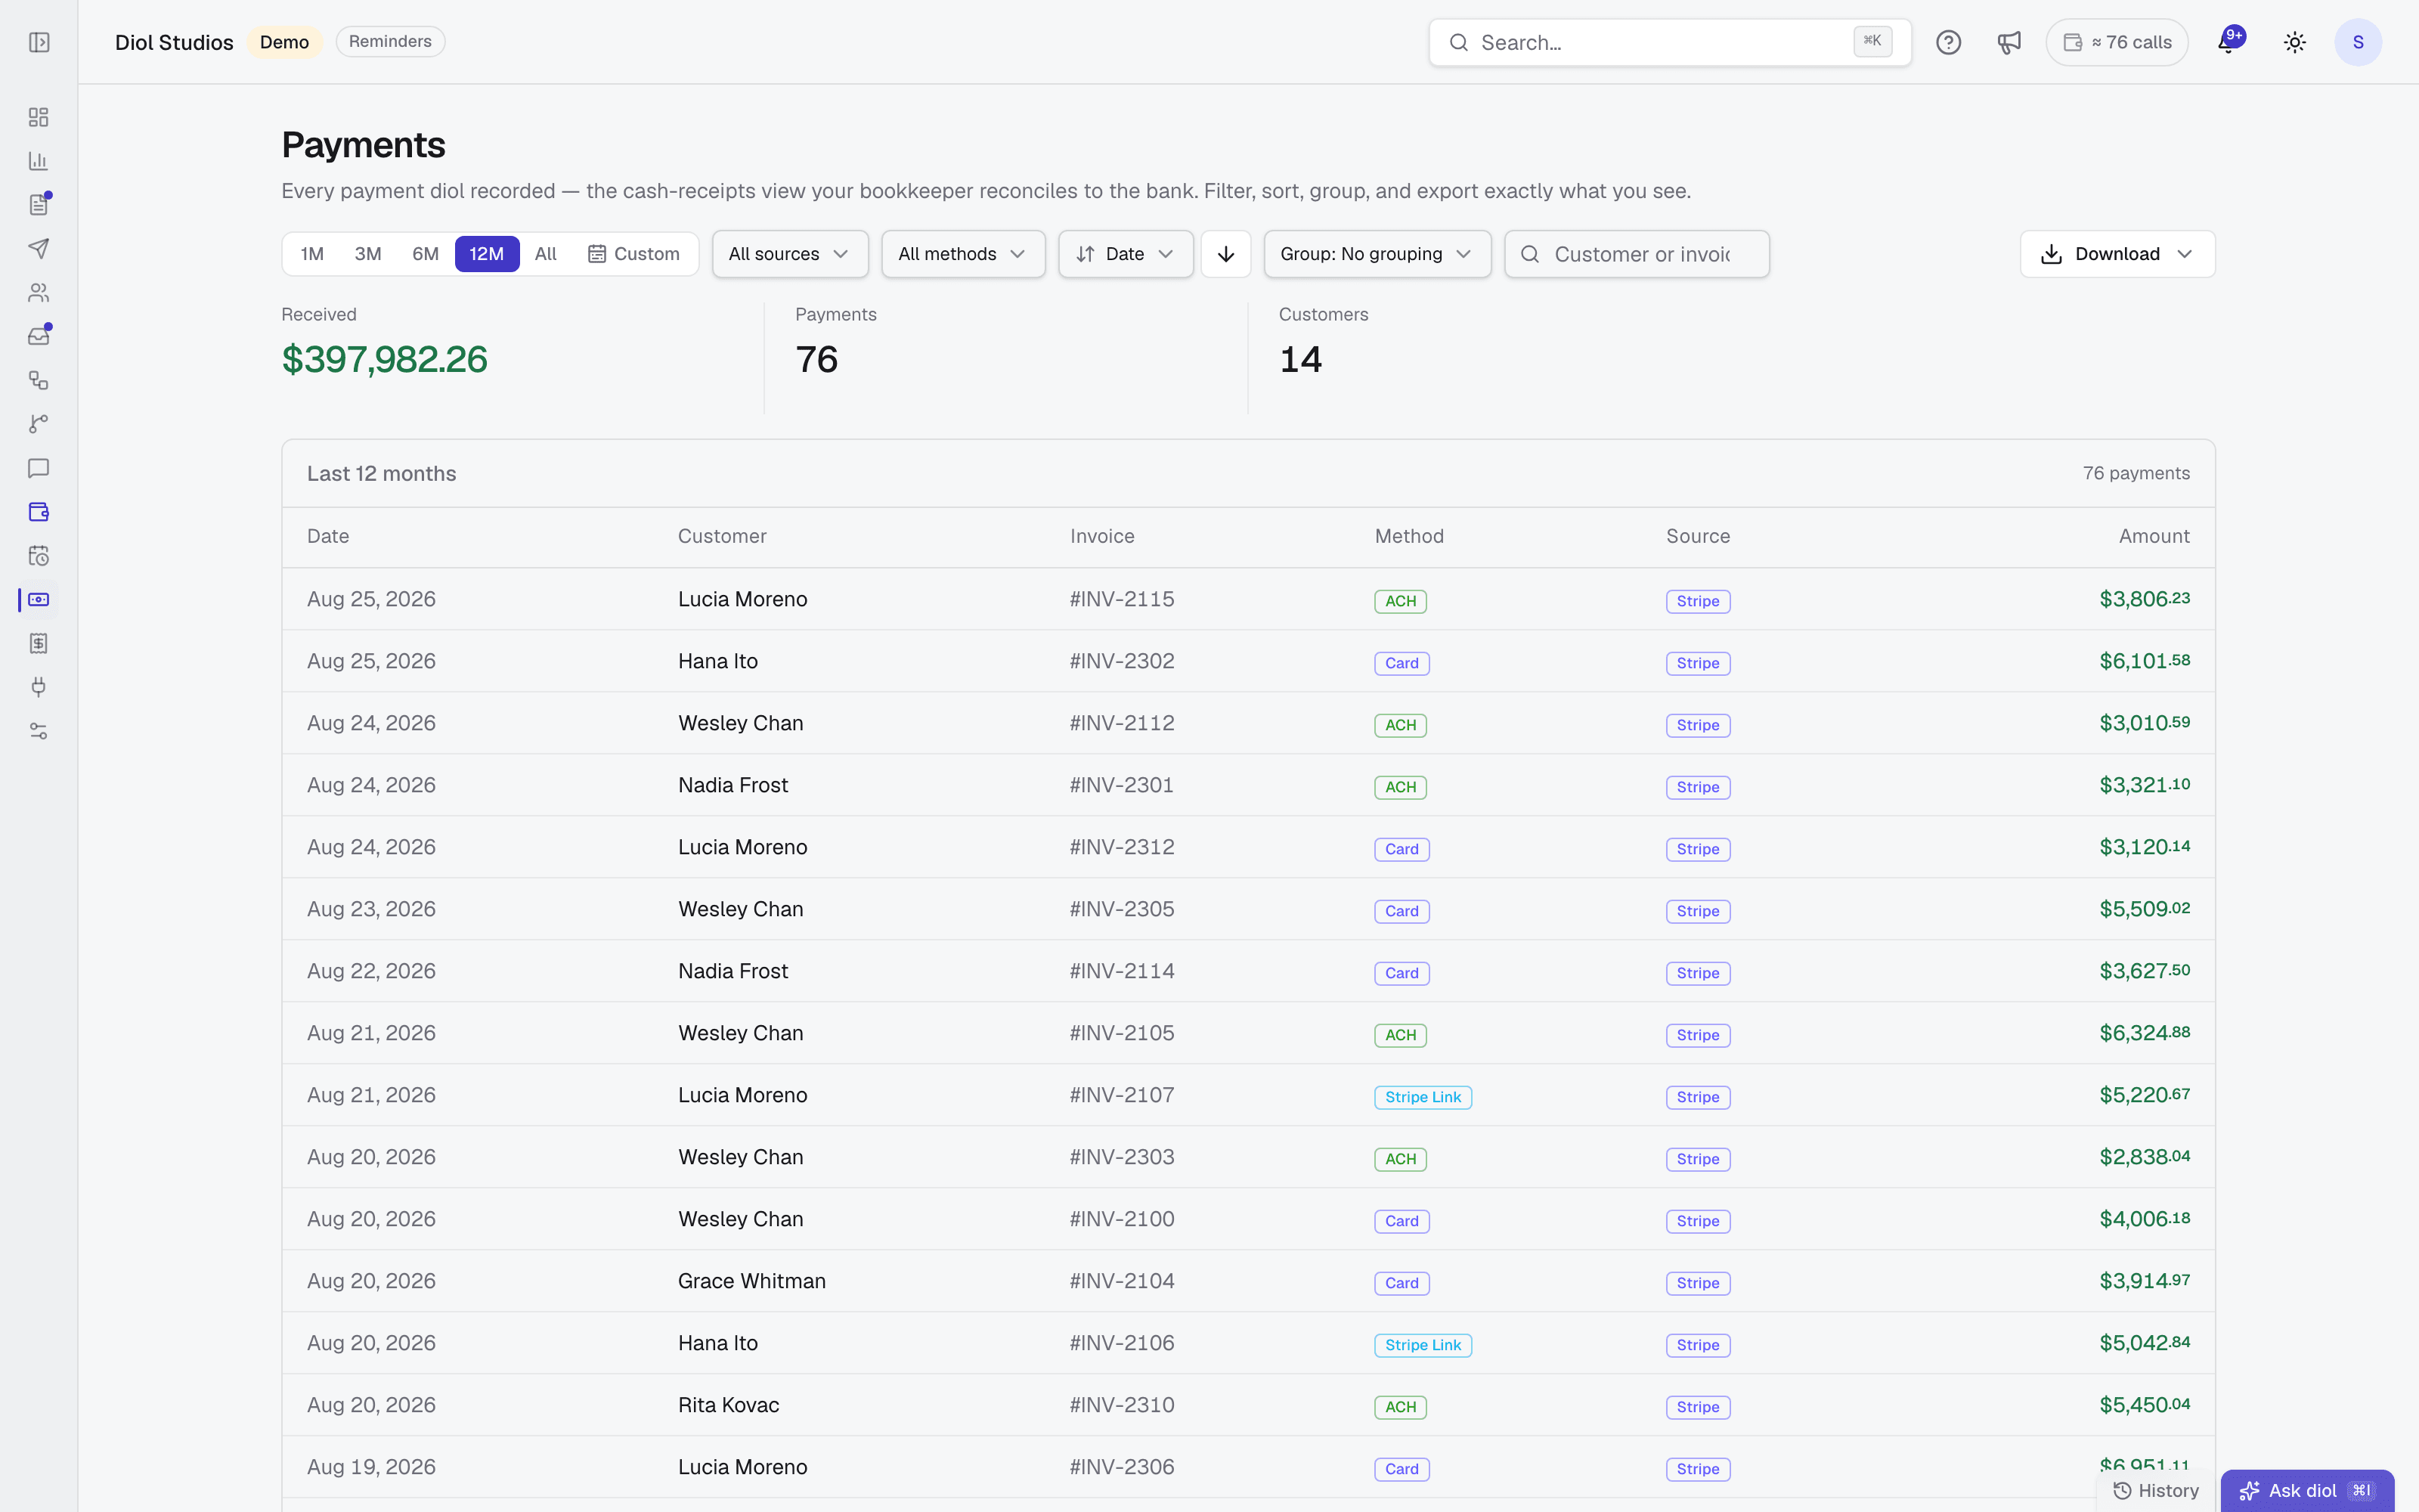Click the Reminders chip
Viewport: 2419px width, 1512px height.
tap(390, 42)
